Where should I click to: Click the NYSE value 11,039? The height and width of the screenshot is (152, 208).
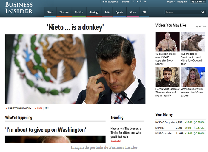[180, 133]
